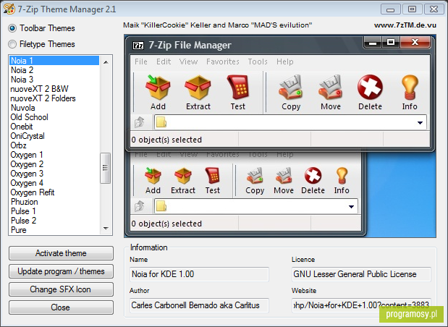Select the Oxygen 1 theme
Viewport: 448px width, 327px height.
[x=54, y=155]
